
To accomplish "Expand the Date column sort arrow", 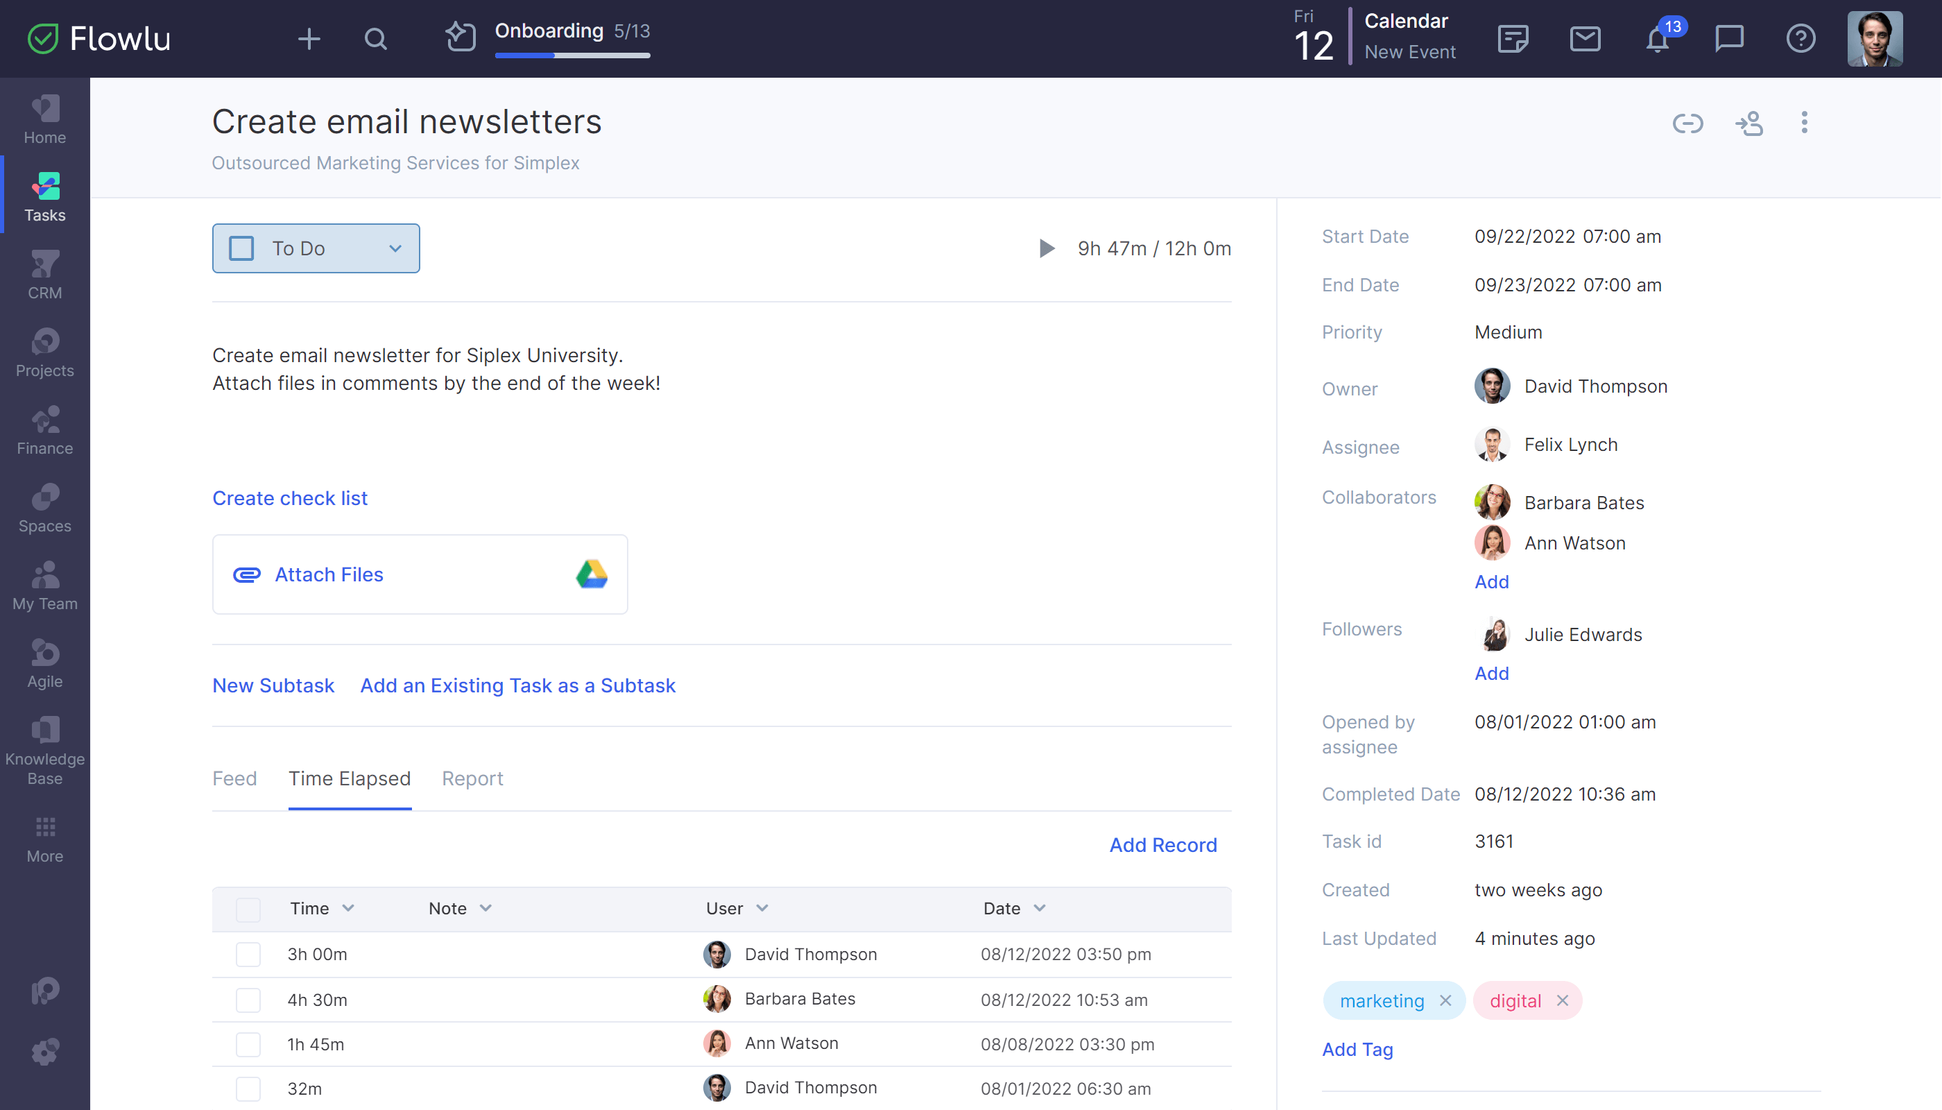I will (x=1039, y=909).
